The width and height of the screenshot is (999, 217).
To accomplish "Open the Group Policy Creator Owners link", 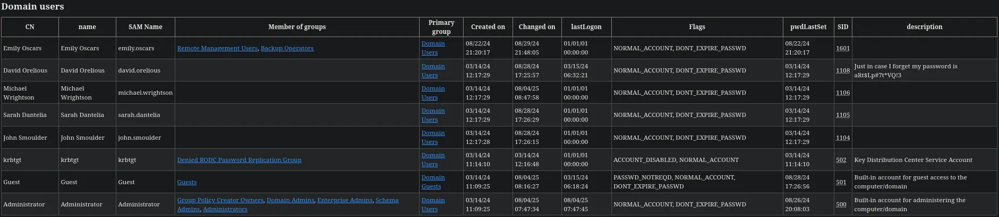I will tap(220, 200).
